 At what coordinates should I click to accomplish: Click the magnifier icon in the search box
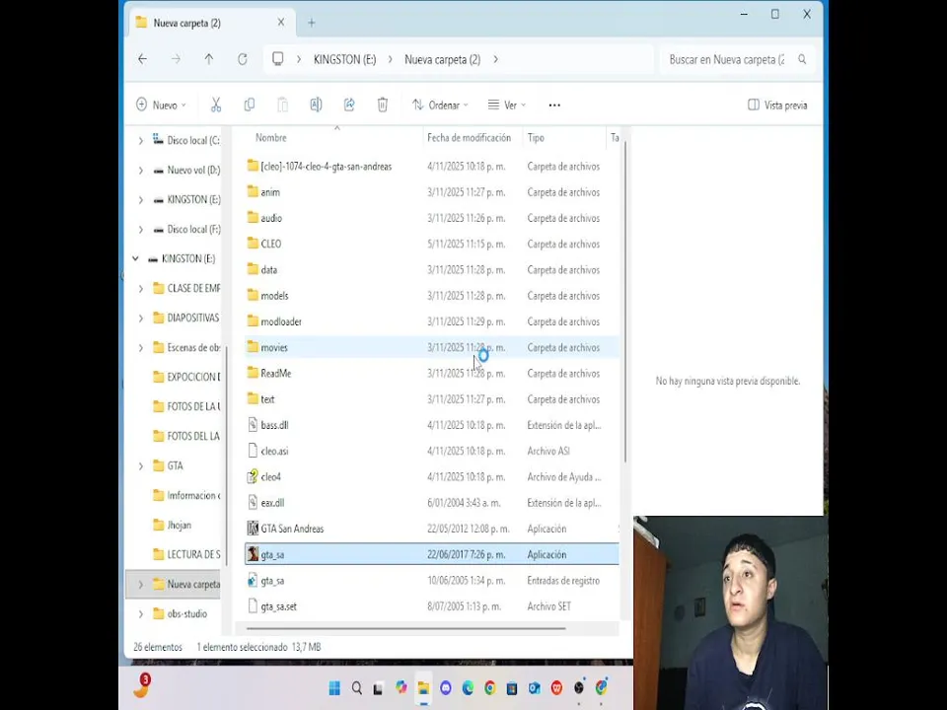pyautogui.click(x=802, y=59)
